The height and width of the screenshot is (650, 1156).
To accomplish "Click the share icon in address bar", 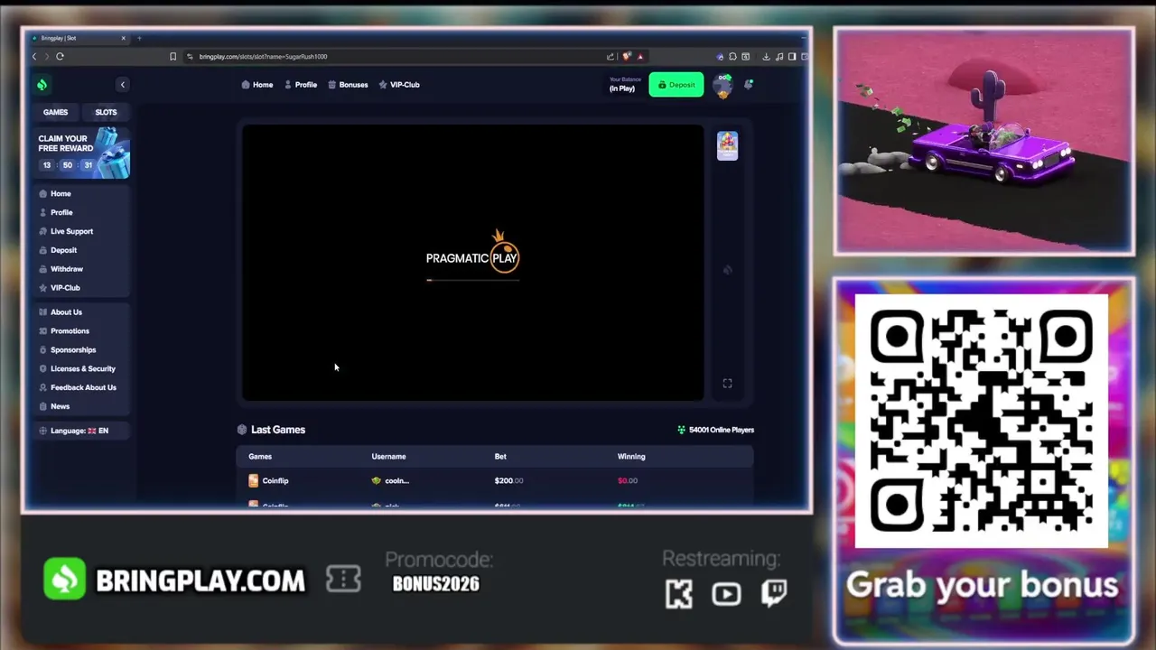I will tap(611, 56).
